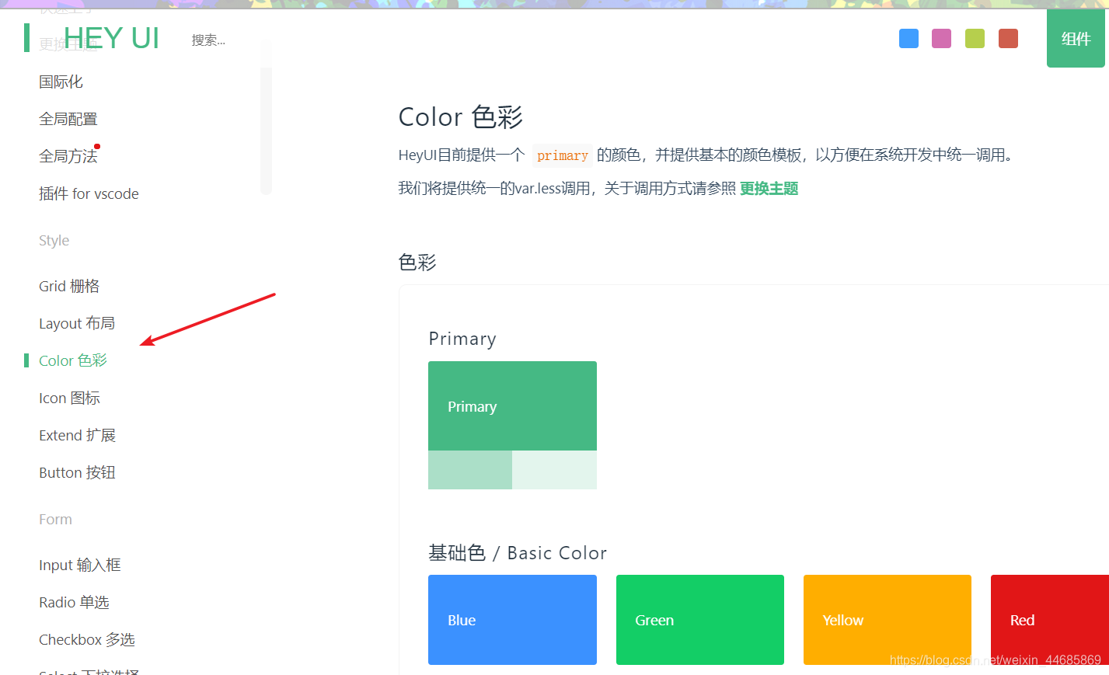Select the magenta theme color swatch
This screenshot has width=1109, height=675.
click(941, 38)
